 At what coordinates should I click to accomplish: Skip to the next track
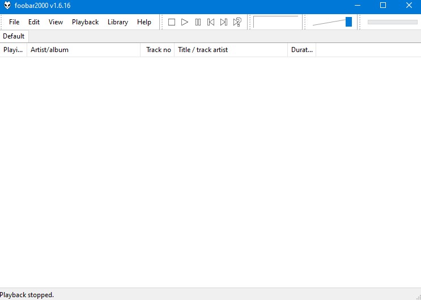(x=224, y=22)
